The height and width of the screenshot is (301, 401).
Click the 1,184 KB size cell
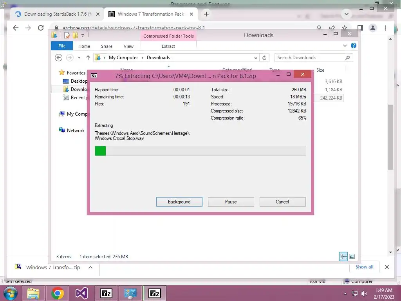click(x=334, y=90)
